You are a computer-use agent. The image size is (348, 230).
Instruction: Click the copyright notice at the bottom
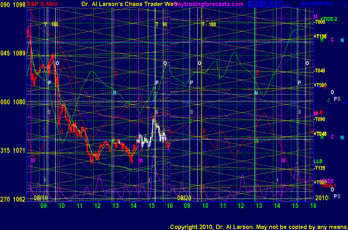(259, 227)
